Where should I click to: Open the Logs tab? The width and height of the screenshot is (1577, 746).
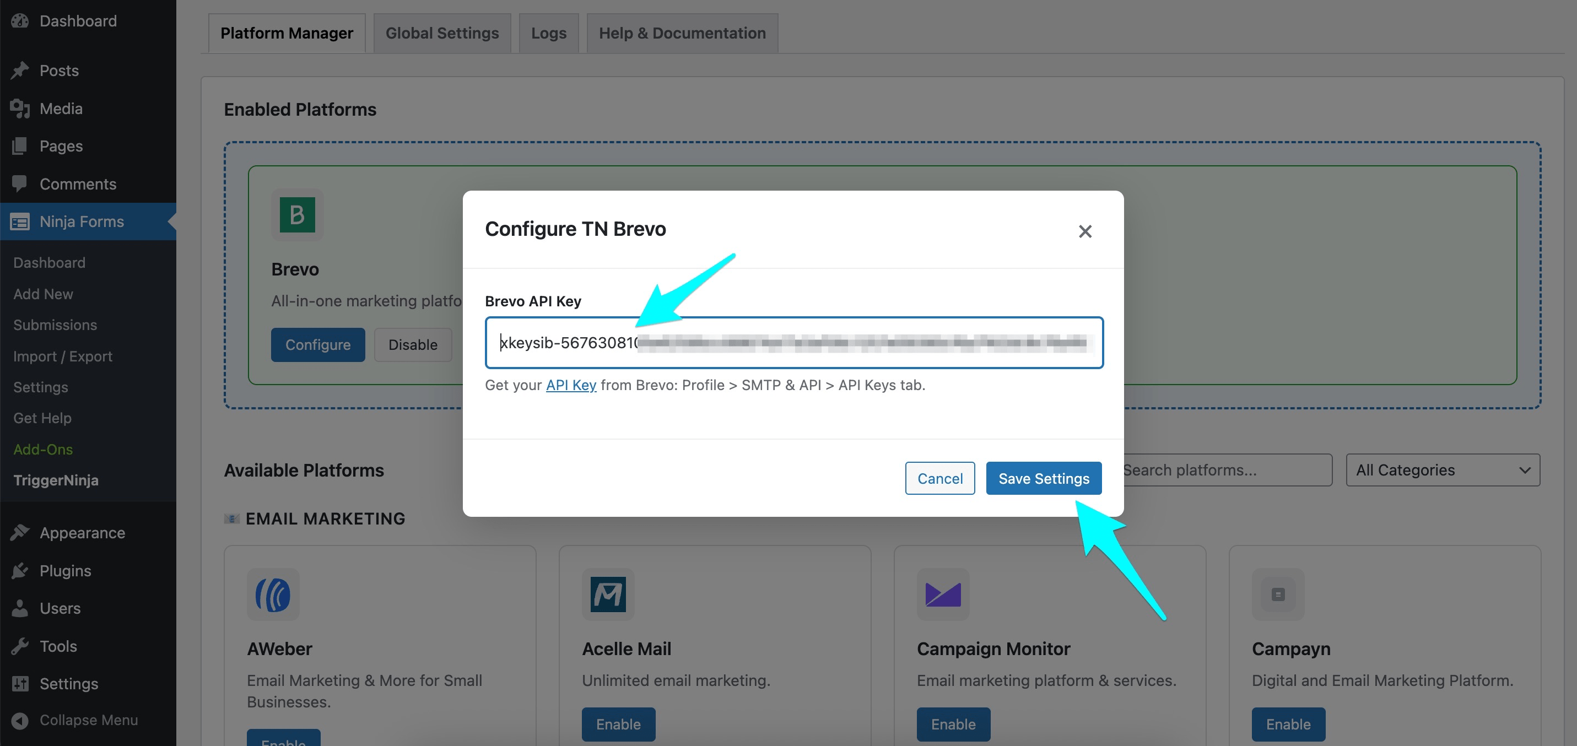point(548,33)
